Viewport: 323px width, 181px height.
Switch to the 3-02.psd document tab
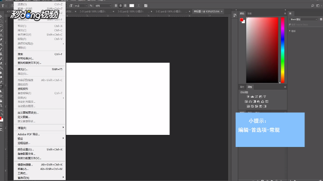click(x=133, y=12)
